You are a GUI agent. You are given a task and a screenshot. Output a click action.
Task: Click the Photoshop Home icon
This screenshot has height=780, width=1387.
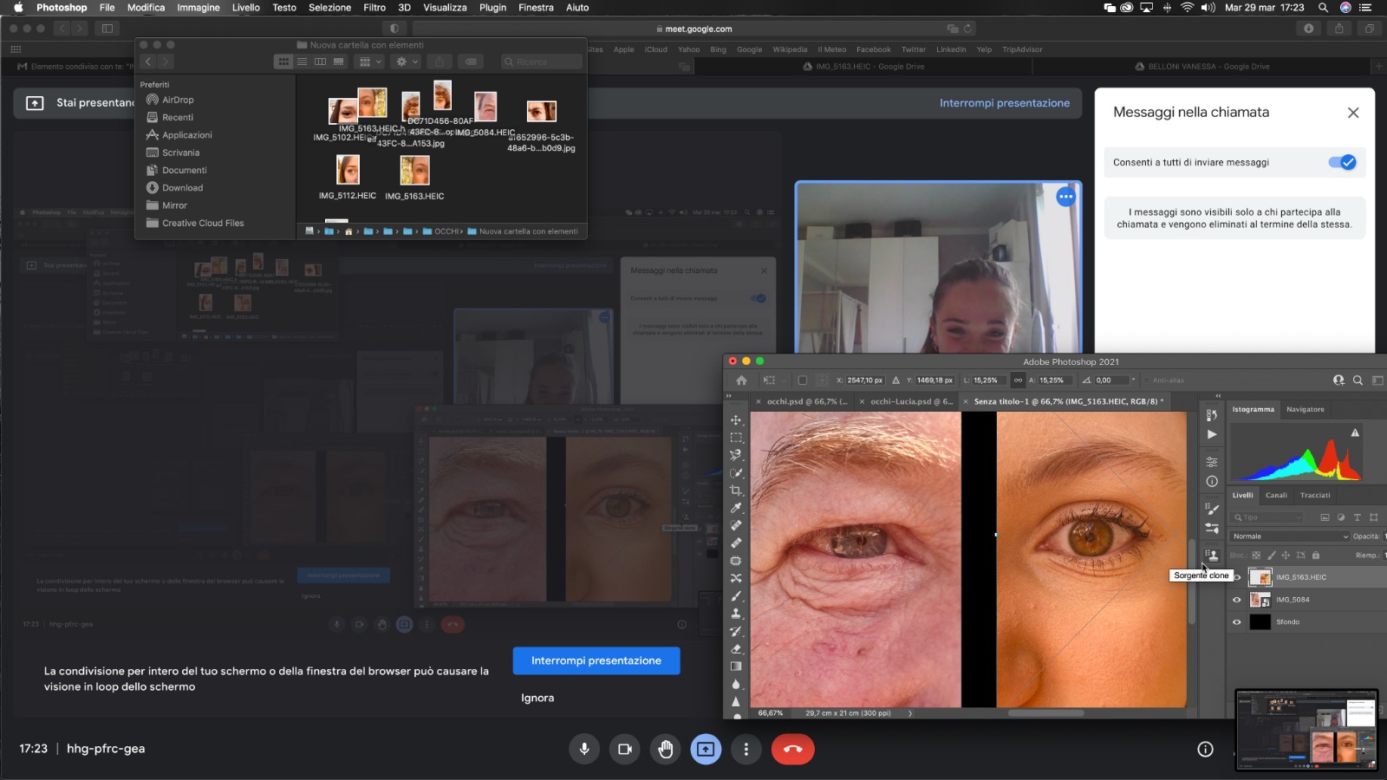click(x=741, y=380)
